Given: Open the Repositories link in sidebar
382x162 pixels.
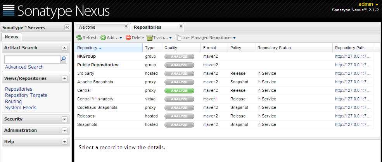Looking at the screenshot, I should click(19, 89).
